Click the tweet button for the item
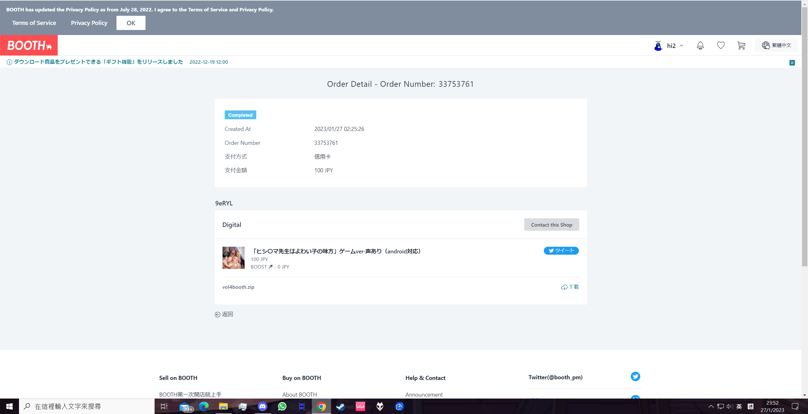808x414 pixels. (561, 251)
